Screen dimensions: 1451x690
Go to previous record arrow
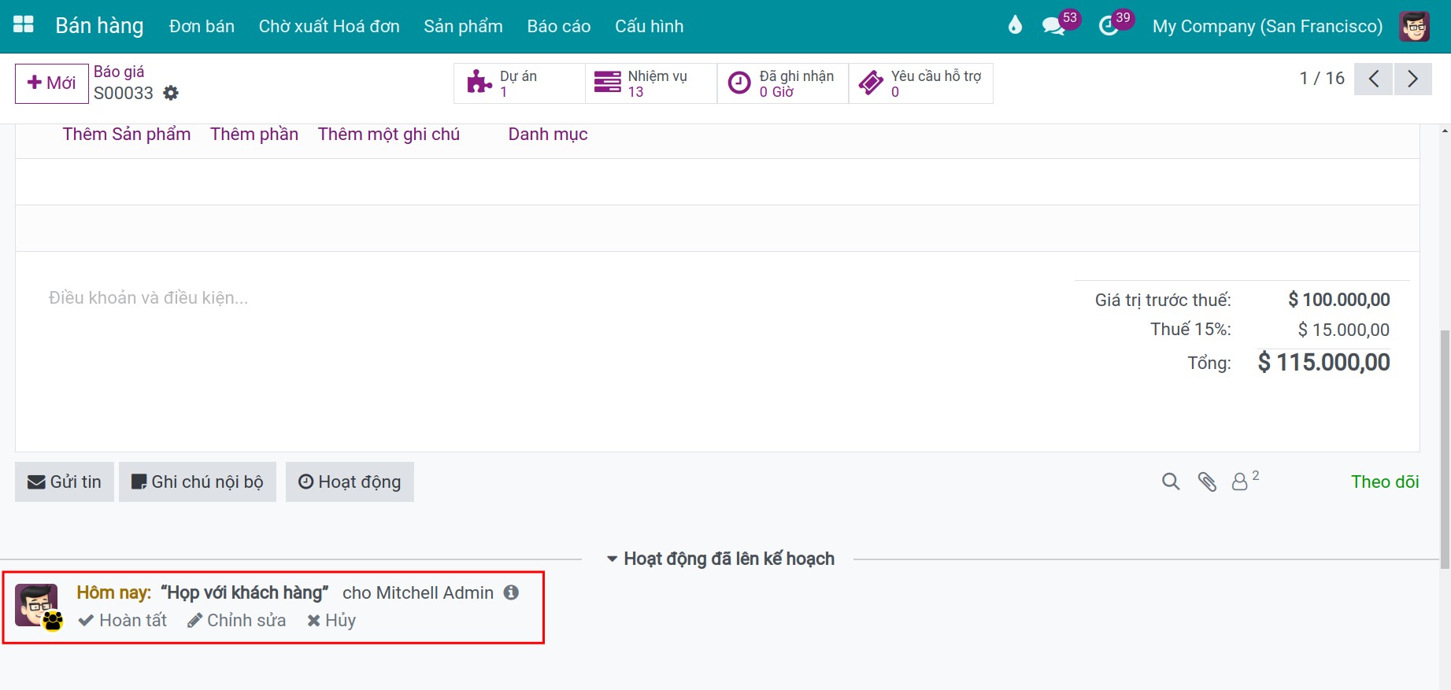[1374, 79]
